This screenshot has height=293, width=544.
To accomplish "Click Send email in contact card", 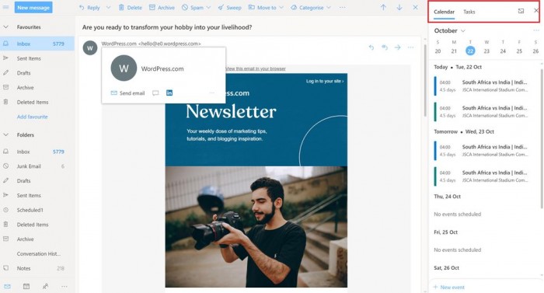I will click(127, 93).
